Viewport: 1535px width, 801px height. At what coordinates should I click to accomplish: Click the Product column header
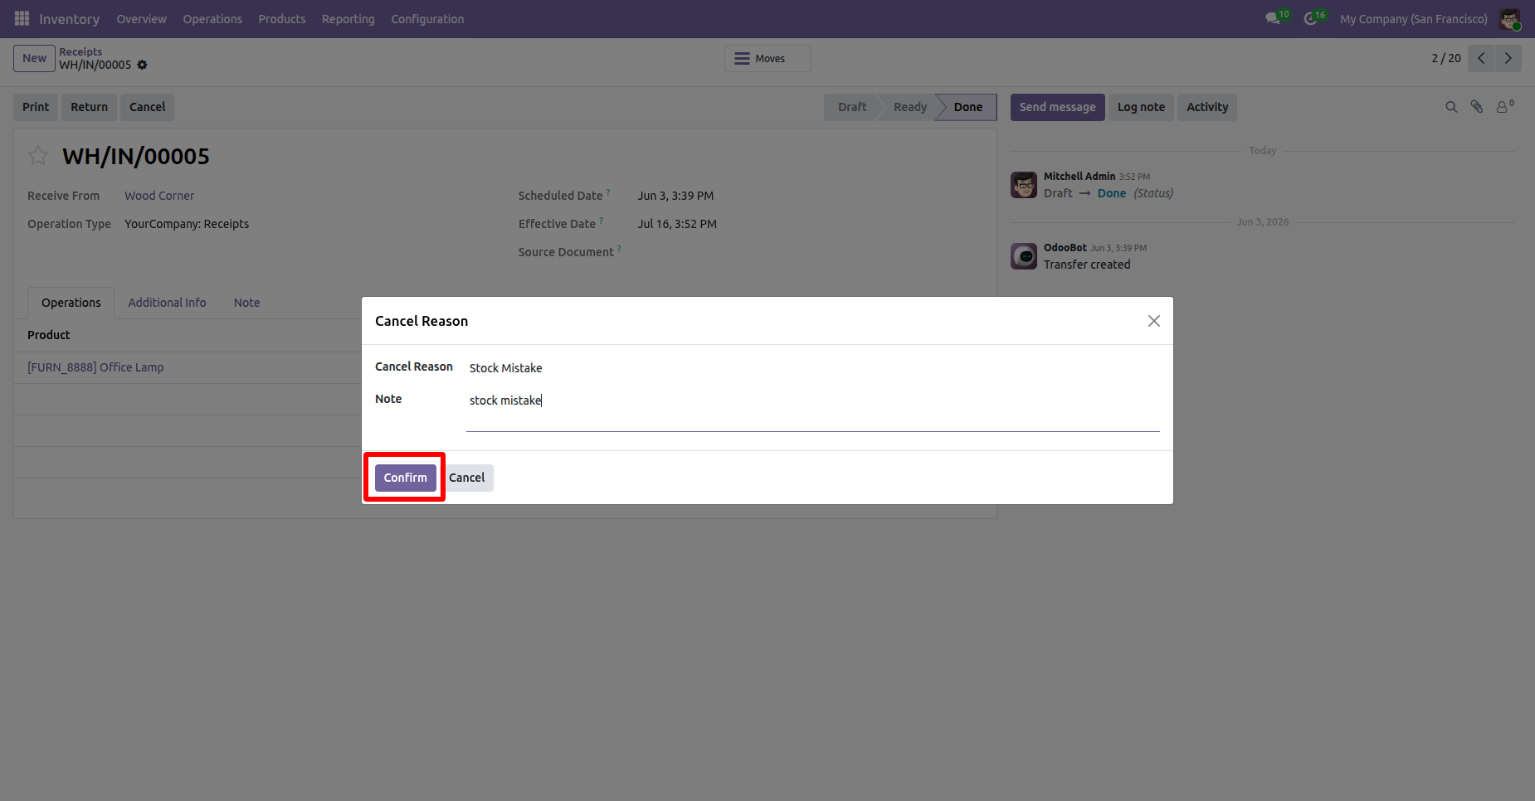pyautogui.click(x=49, y=335)
